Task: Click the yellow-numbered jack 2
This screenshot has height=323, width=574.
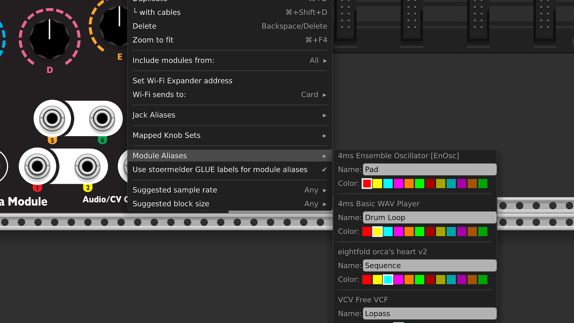Action: [88, 166]
